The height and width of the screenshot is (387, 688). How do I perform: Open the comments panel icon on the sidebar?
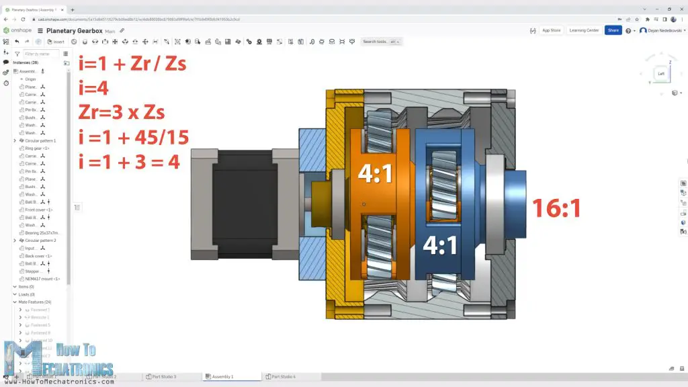(5, 62)
